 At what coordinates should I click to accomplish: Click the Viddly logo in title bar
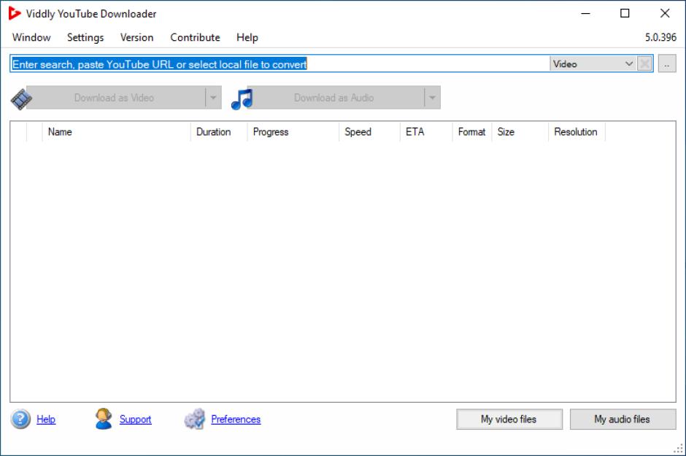point(15,14)
